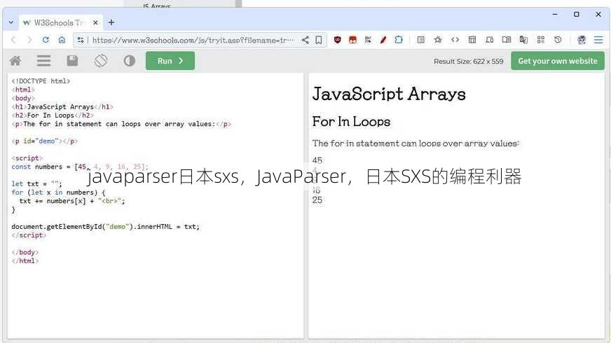Image resolution: width=611 pixels, height=343 pixels.
Task: Open the reader notes panel icon
Action: 420,40
